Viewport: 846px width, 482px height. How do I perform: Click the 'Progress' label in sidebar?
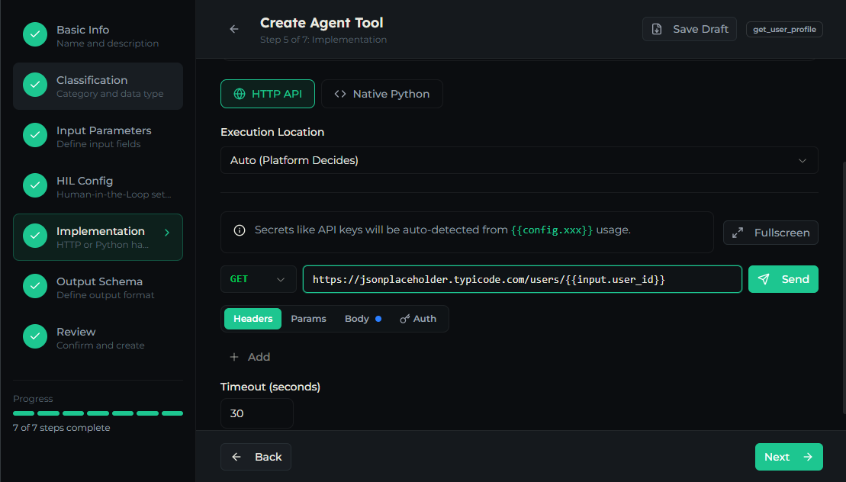tap(33, 399)
